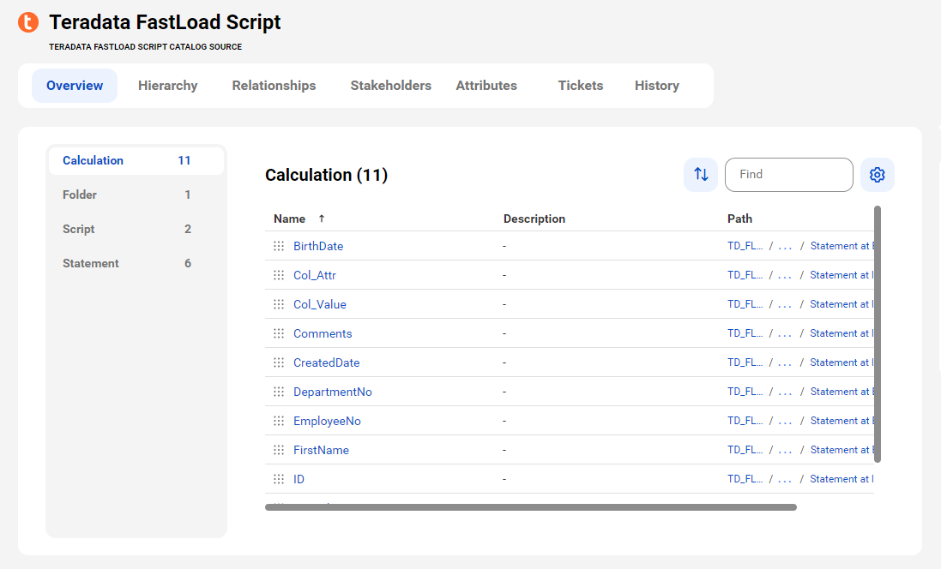Open the Hierarchy tab
The width and height of the screenshot is (941, 569).
(x=167, y=86)
